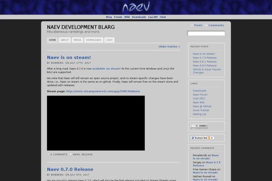Open Naev @ GitHub link
The image size is (272, 181).
pos(202,106)
